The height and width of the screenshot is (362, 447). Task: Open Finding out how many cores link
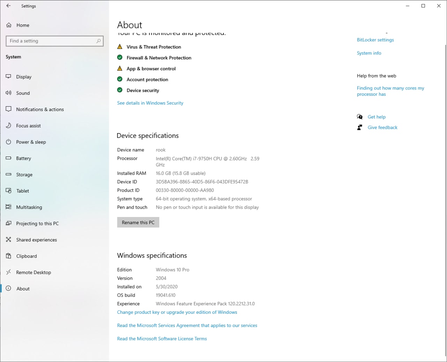coord(390,91)
